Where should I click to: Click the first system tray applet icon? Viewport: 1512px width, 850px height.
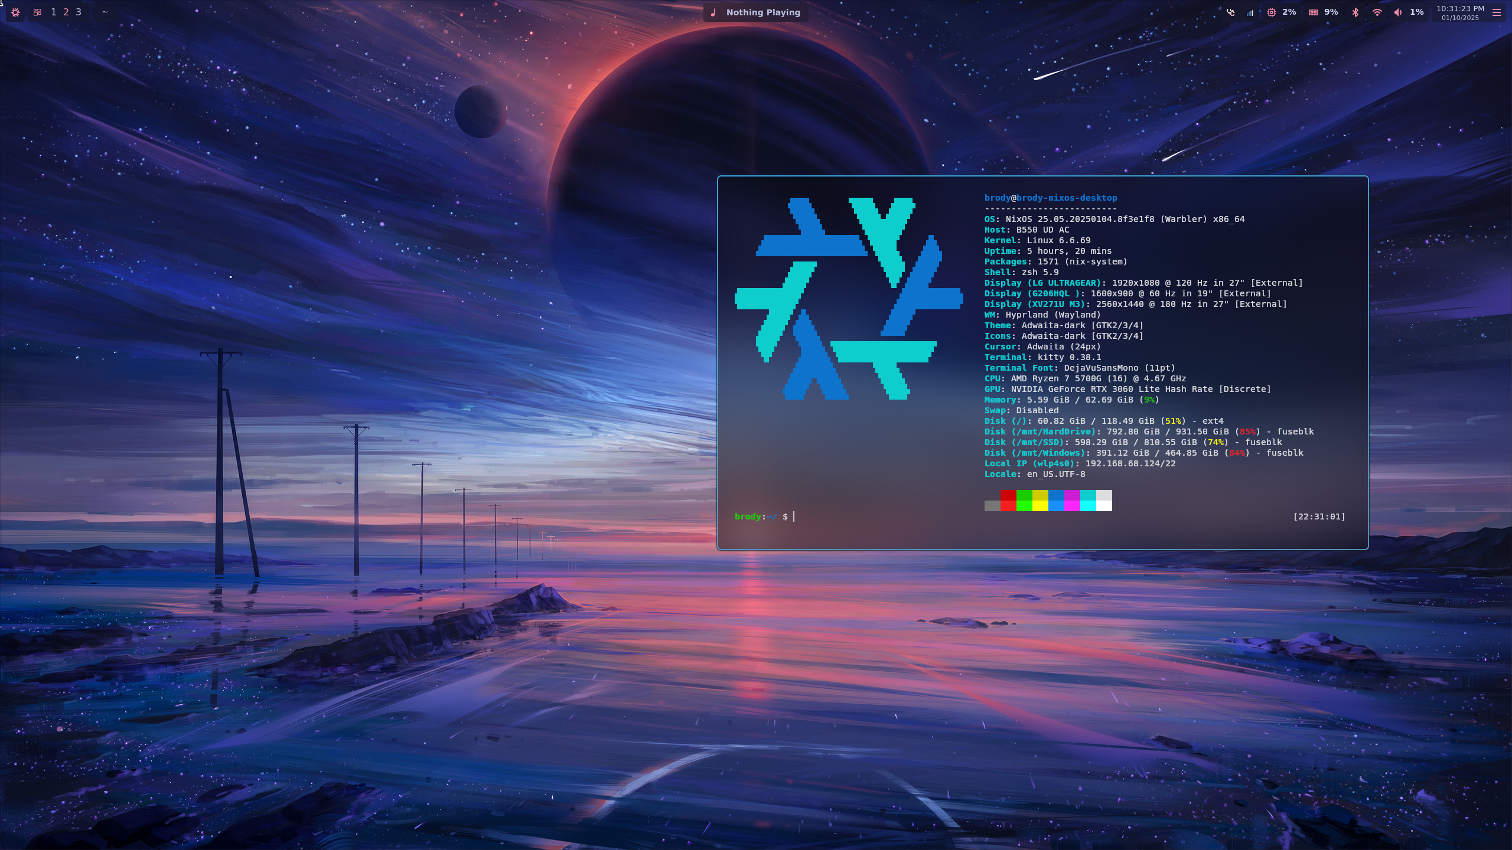1230,12
